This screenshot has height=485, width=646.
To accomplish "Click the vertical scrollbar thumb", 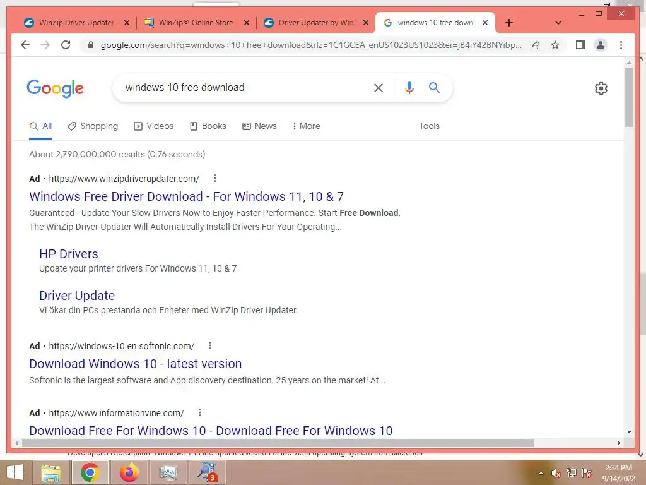I will (x=629, y=97).
